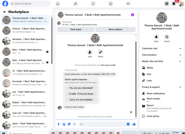Open the Watch video icon
185x134 pixels.
(93, 4)
